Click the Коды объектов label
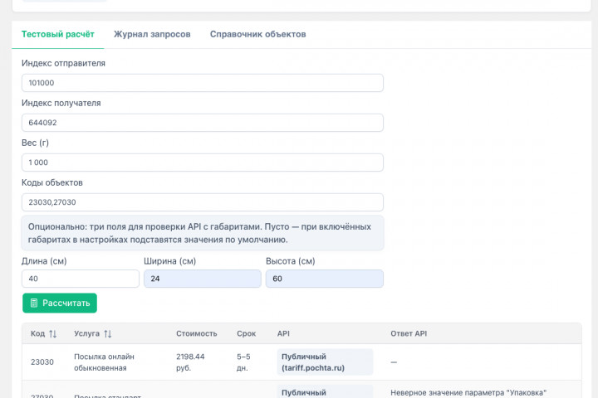 [52, 182]
